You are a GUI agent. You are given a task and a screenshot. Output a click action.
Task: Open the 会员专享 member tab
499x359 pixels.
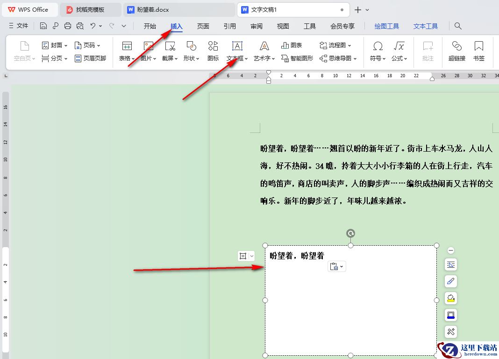[x=342, y=26]
